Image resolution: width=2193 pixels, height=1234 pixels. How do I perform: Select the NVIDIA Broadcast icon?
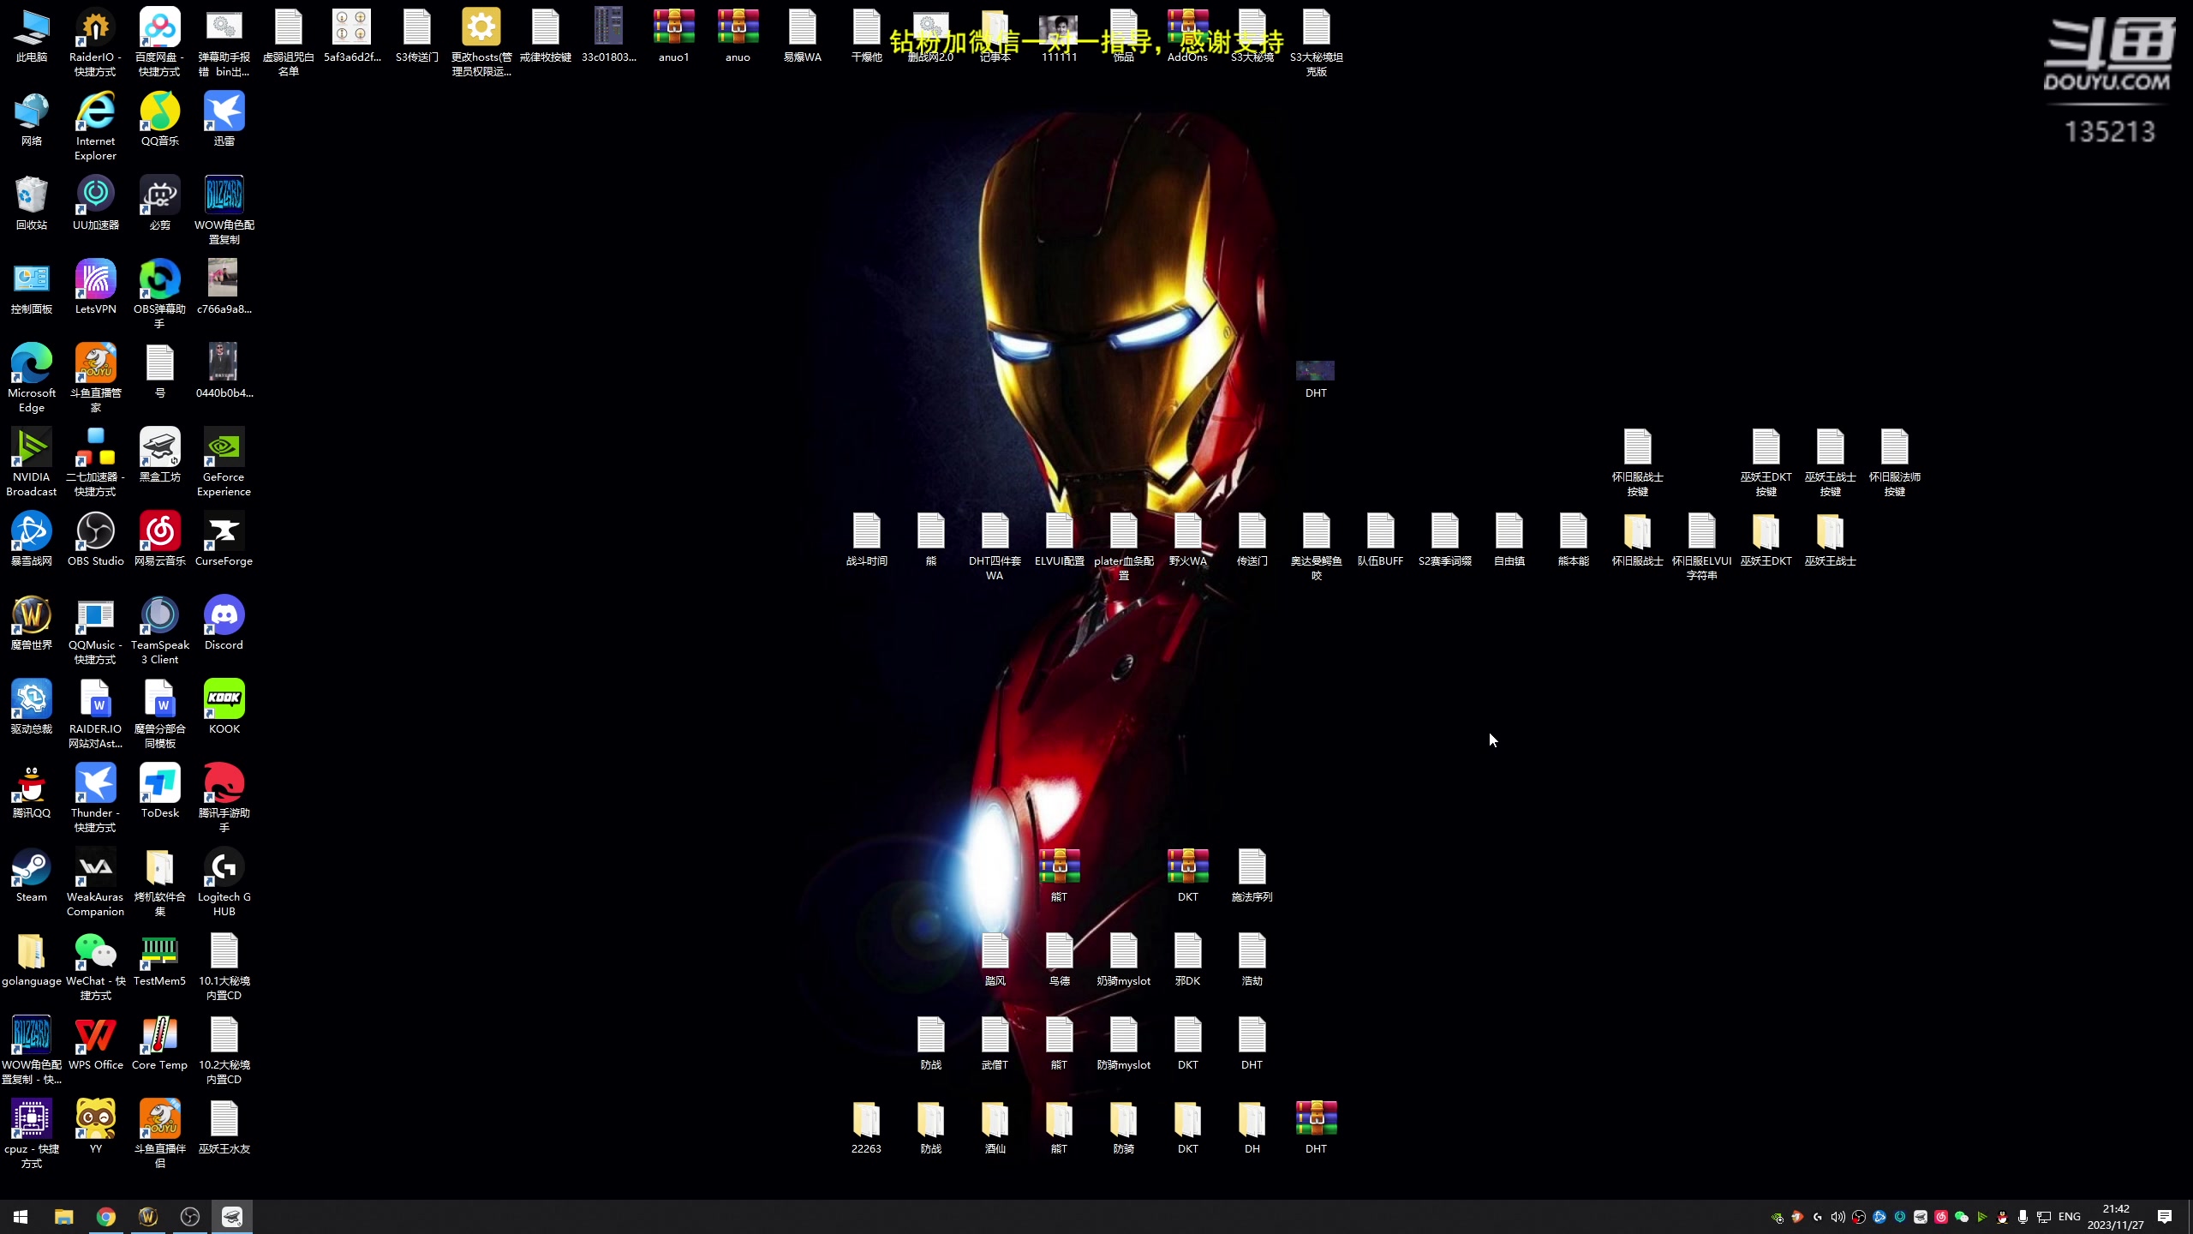tap(32, 462)
